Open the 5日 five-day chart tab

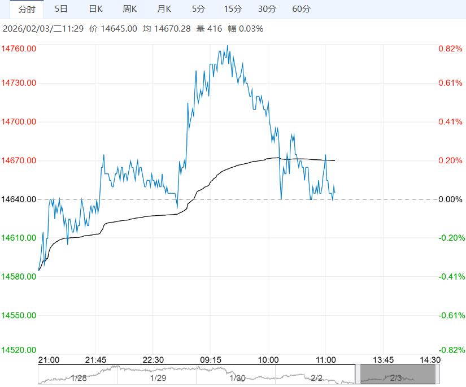coord(62,9)
